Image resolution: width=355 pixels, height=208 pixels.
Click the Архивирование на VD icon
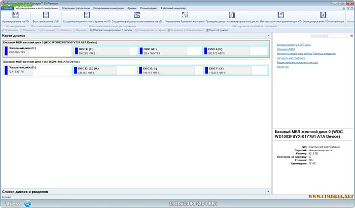click(15, 16)
